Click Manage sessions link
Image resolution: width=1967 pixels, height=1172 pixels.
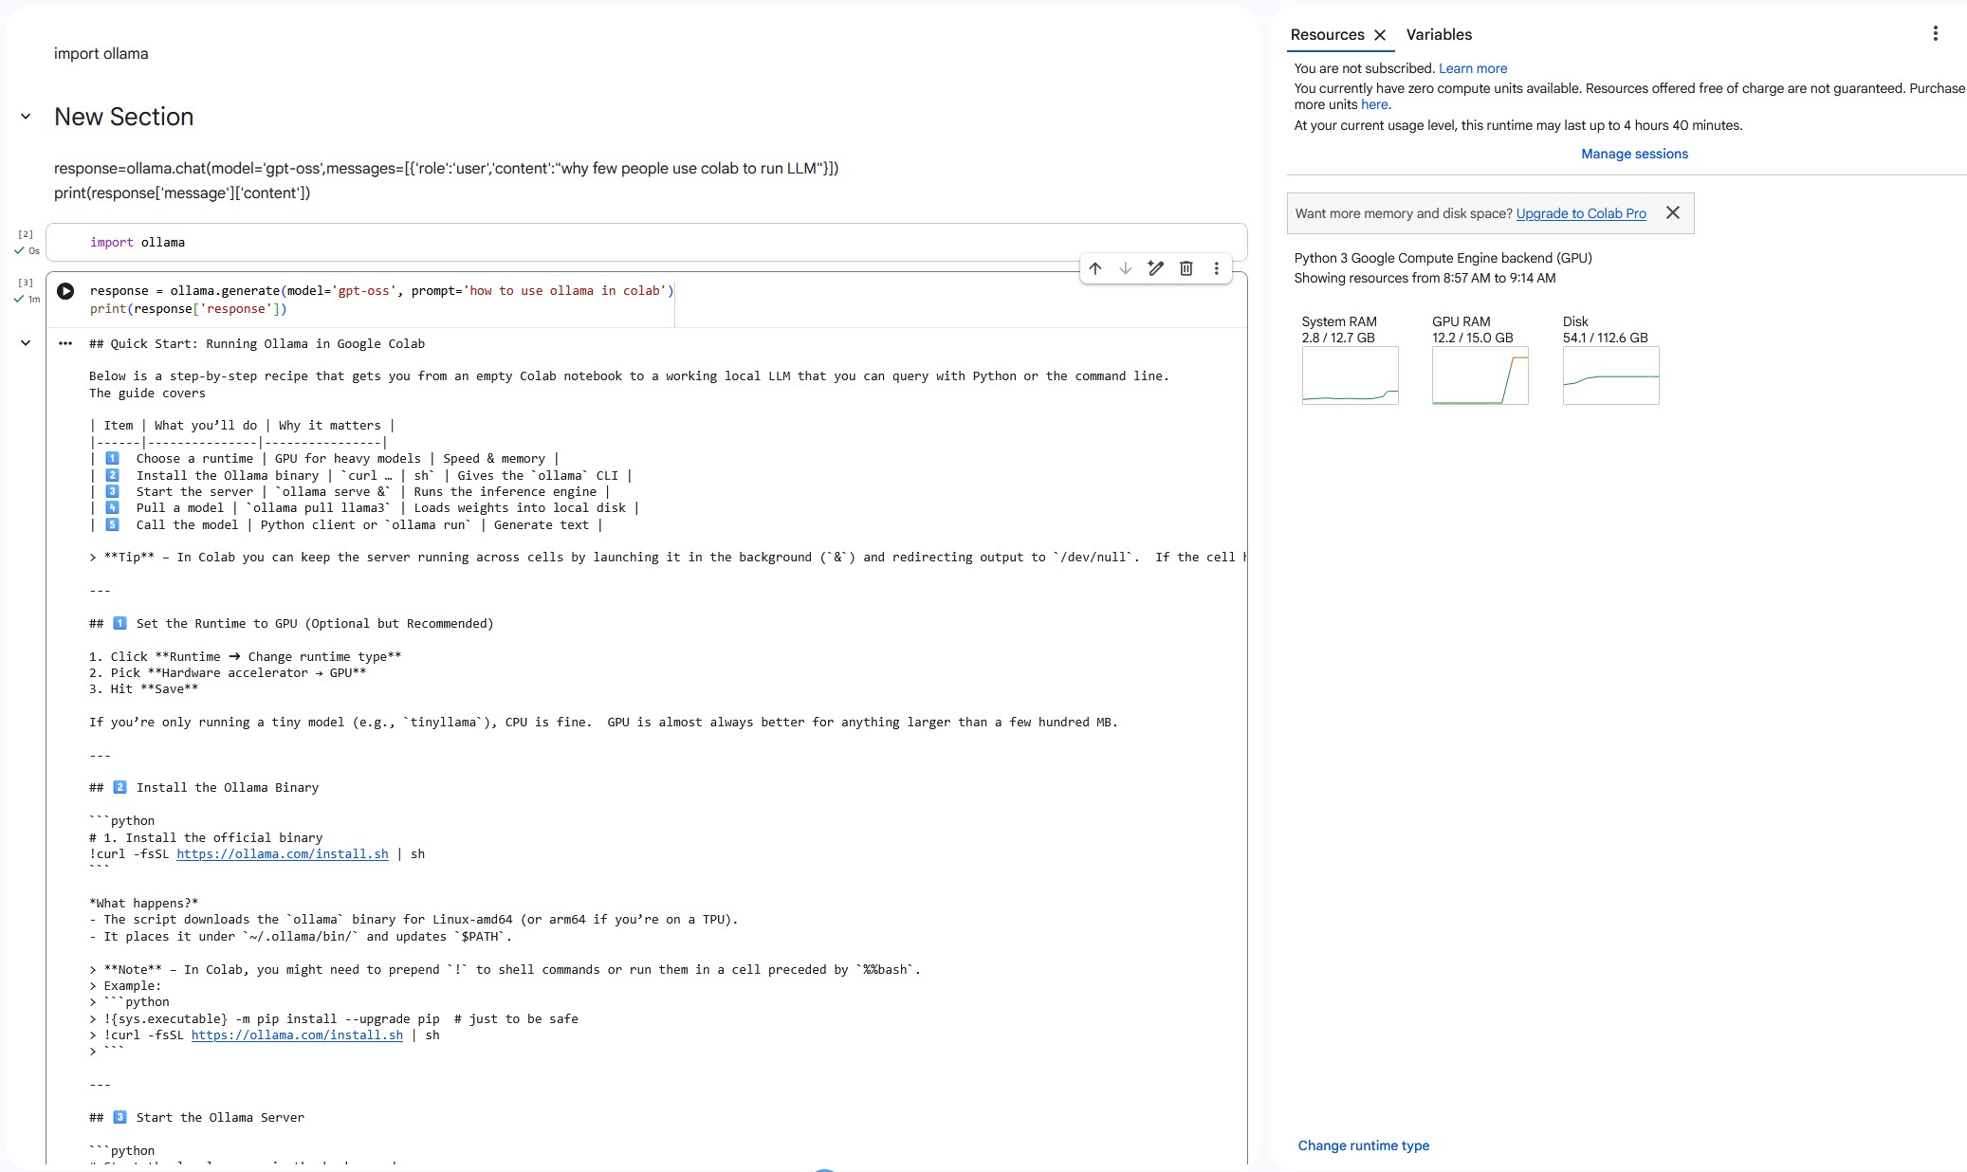[x=1634, y=154]
